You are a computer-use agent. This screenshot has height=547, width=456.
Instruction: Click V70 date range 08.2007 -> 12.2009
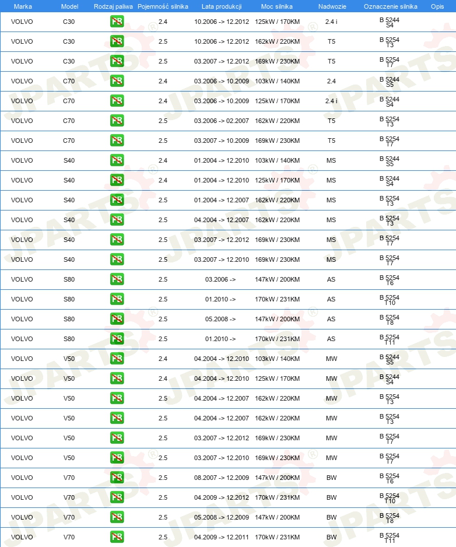coord(222,478)
